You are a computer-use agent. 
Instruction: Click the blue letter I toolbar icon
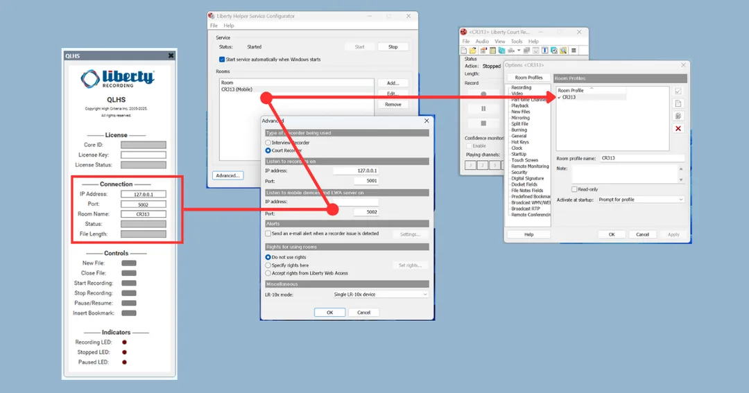click(544, 50)
